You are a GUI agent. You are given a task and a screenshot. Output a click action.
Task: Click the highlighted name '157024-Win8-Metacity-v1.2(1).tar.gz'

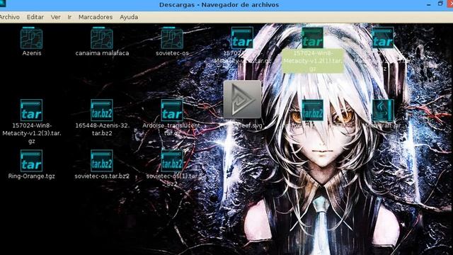click(313, 61)
